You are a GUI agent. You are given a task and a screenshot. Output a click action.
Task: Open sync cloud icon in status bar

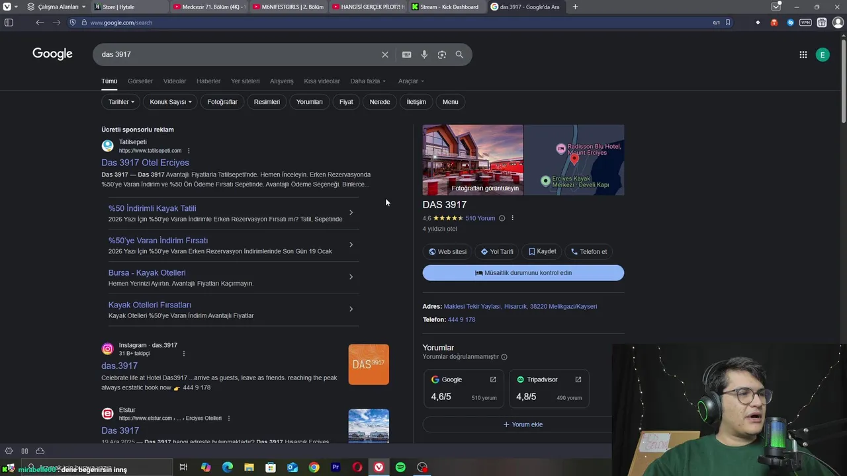40,451
